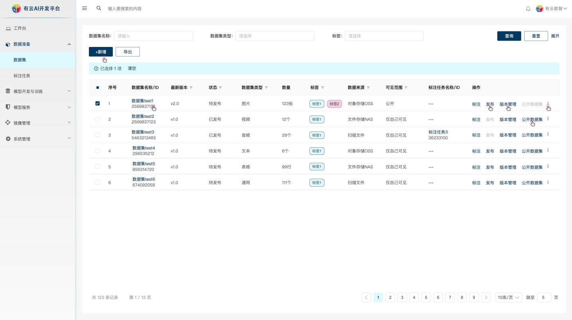Viewport: 572px width, 320px height.
Task: Open the 10条/页 page size dropdown
Action: [x=509, y=297]
